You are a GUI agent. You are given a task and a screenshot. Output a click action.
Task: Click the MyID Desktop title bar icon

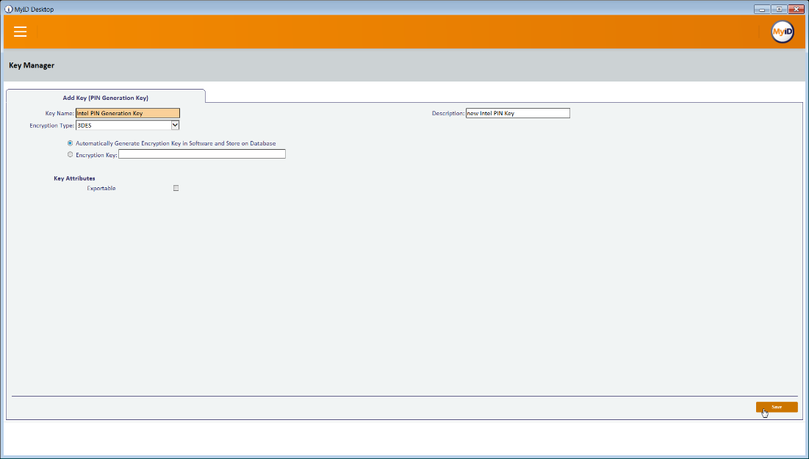(x=8, y=10)
